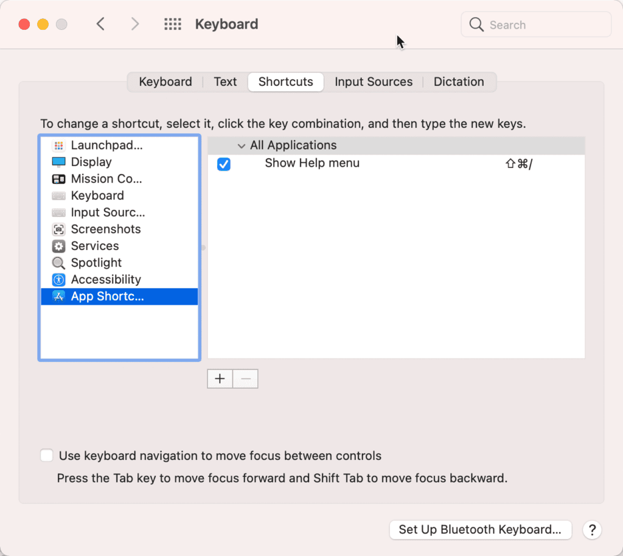Screen dimensions: 623x556
Task: Click the App Shortcuts icon
Action: click(59, 297)
